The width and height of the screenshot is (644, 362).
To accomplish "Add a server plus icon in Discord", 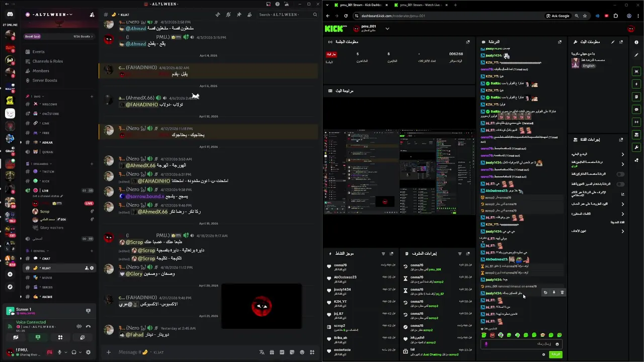I will coord(10,275).
